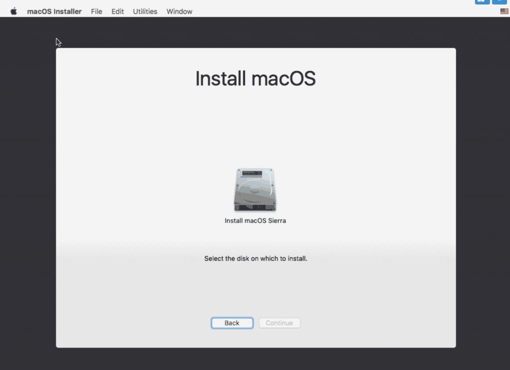Select the Install macOS Sierra disk icon
510x370 pixels.
(x=255, y=190)
